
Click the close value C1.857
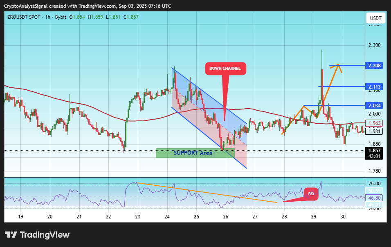[x=131, y=17]
